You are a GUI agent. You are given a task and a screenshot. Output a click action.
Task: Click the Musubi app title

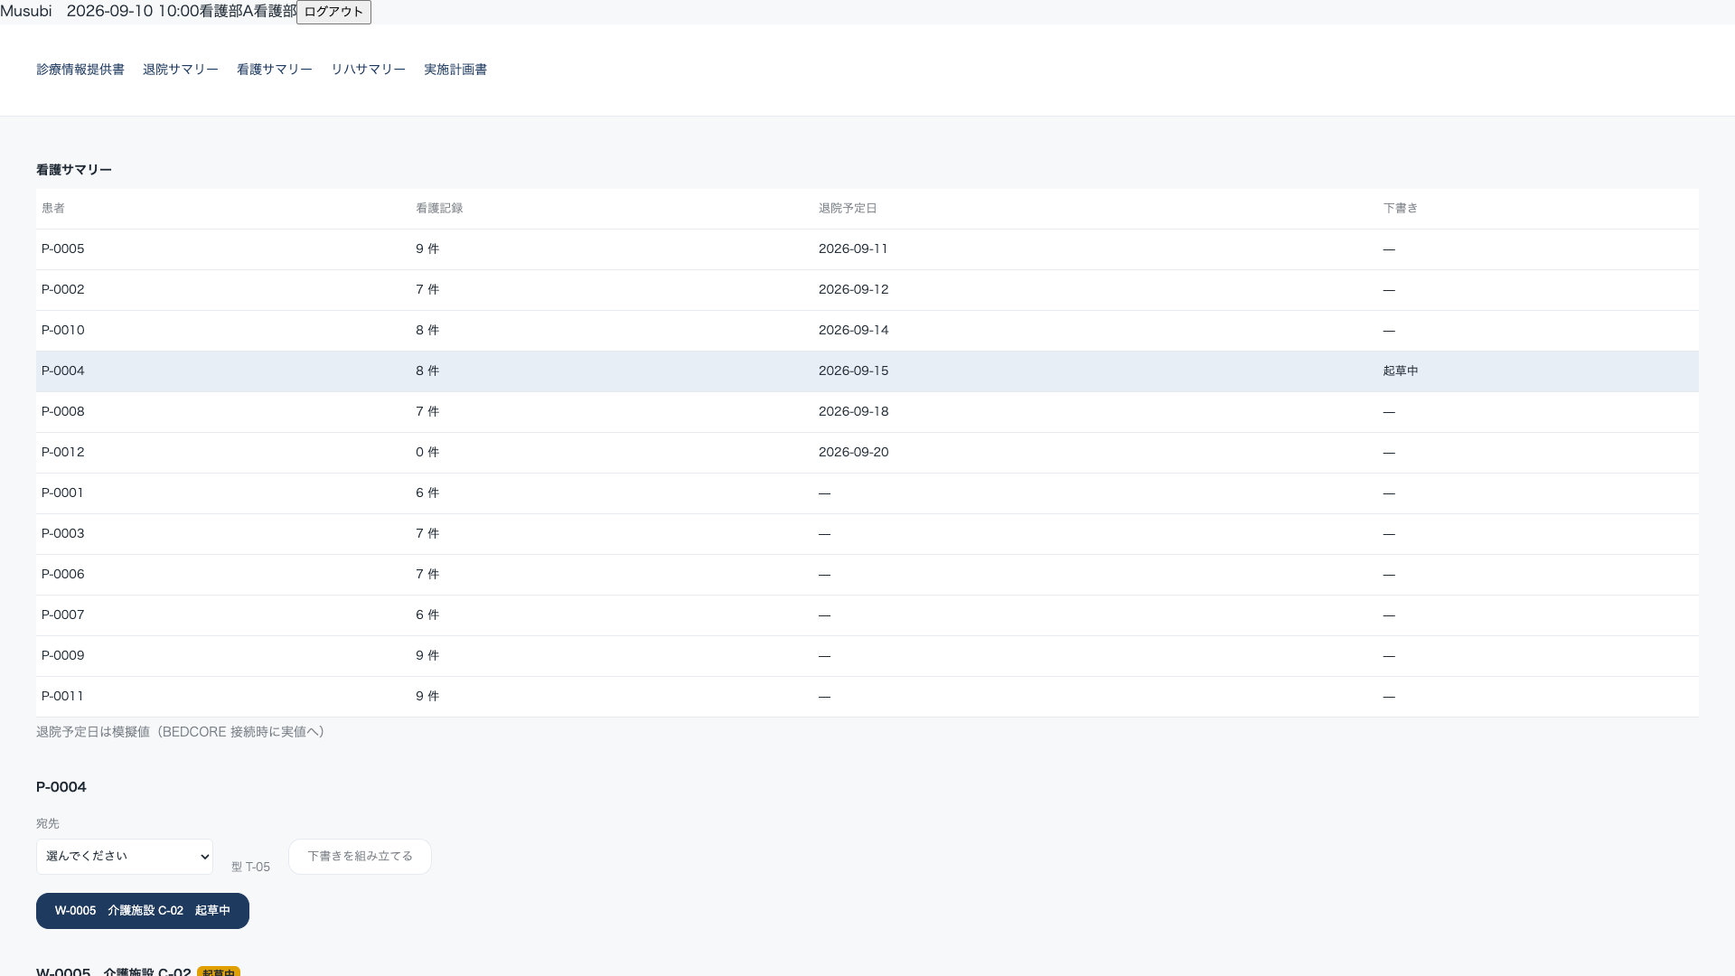(x=26, y=12)
